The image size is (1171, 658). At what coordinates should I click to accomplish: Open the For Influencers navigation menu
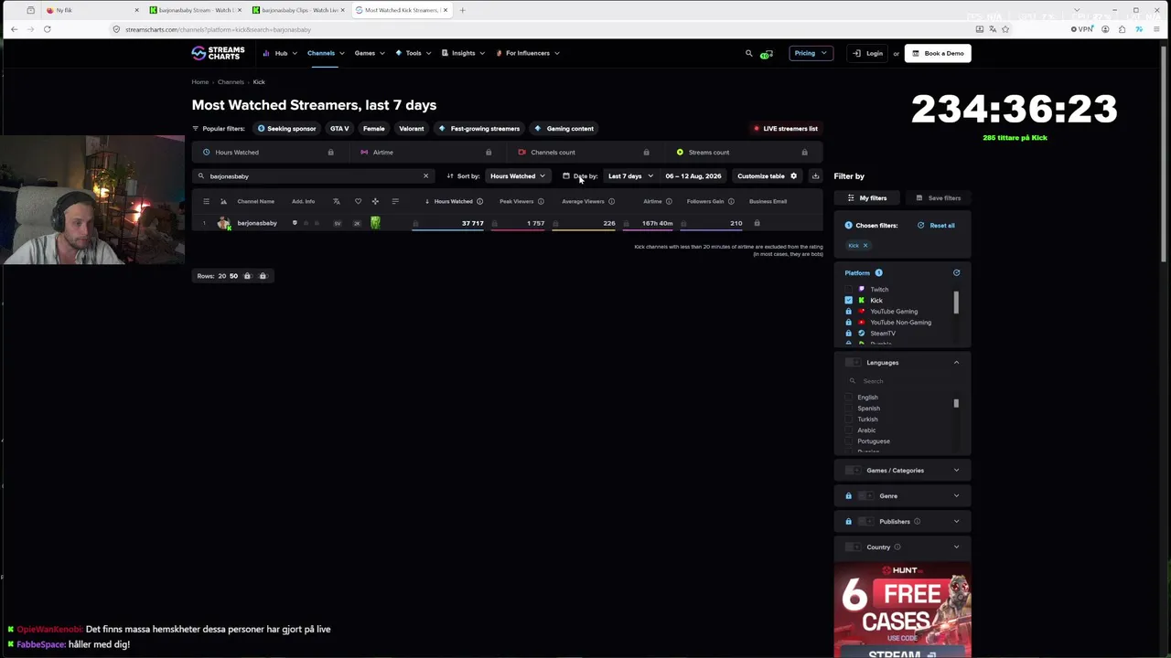pos(528,53)
